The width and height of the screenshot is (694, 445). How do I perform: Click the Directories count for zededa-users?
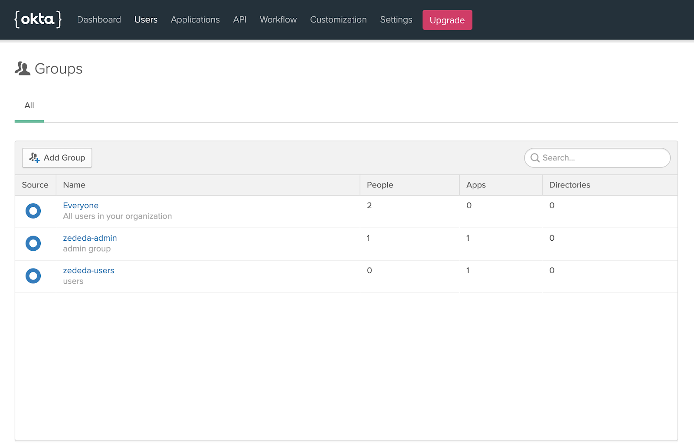point(552,271)
